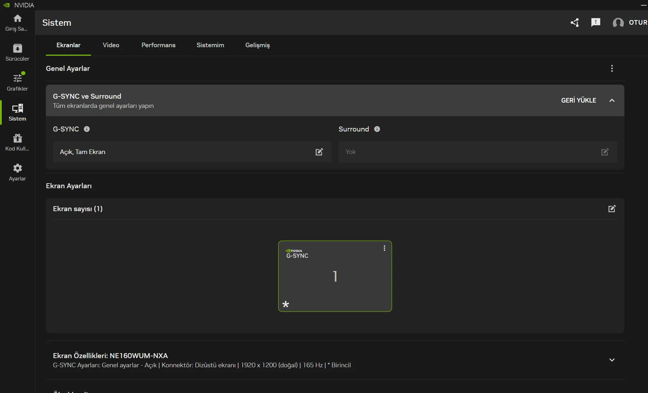Screen dimensions: 648x393
Task: Open the Sürücüler drivers section
Action: point(17,53)
